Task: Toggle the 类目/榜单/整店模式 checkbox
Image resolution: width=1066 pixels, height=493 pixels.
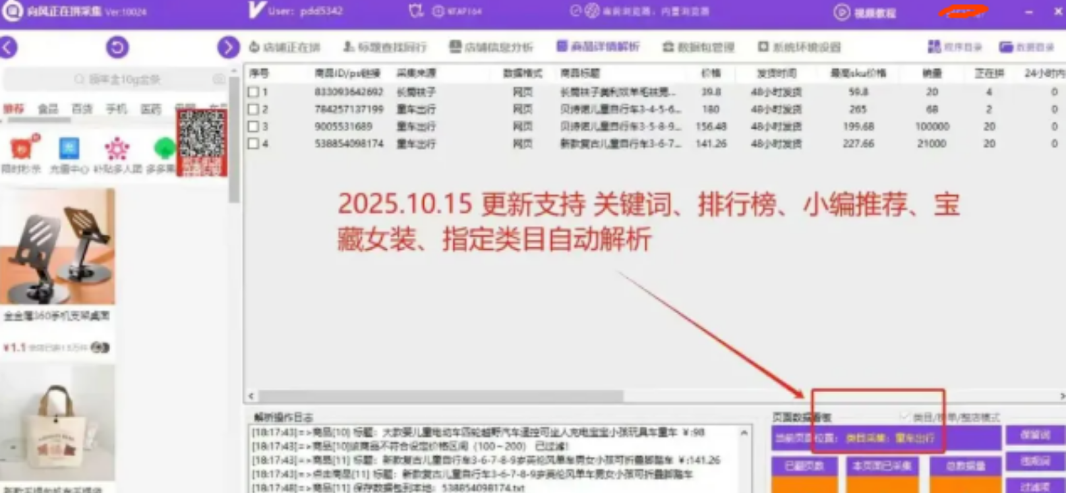Action: click(905, 417)
